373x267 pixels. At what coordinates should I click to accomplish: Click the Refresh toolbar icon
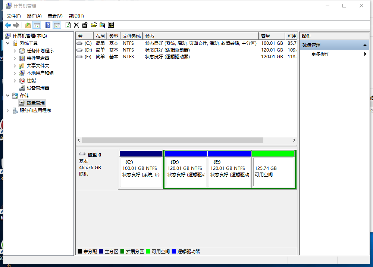pyautogui.click(x=68, y=25)
